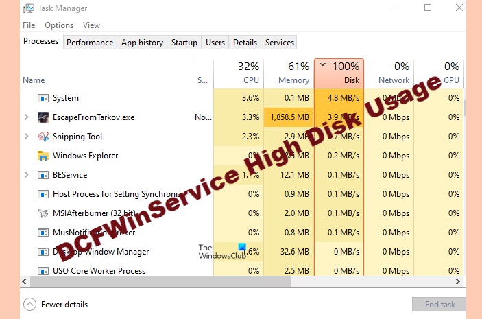Click the horizontal scrollbar right arrow
Image resolution: width=482 pixels, height=319 pixels.
coord(458,281)
